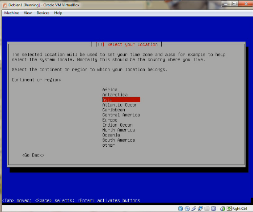Close the Debian1 VirtualBox window

pos(246,4)
